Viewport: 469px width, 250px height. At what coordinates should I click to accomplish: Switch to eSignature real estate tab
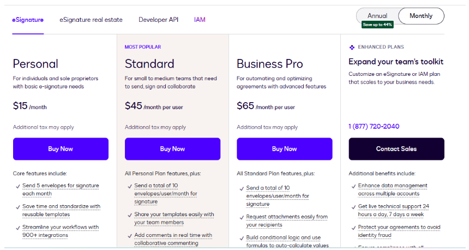[x=91, y=20]
